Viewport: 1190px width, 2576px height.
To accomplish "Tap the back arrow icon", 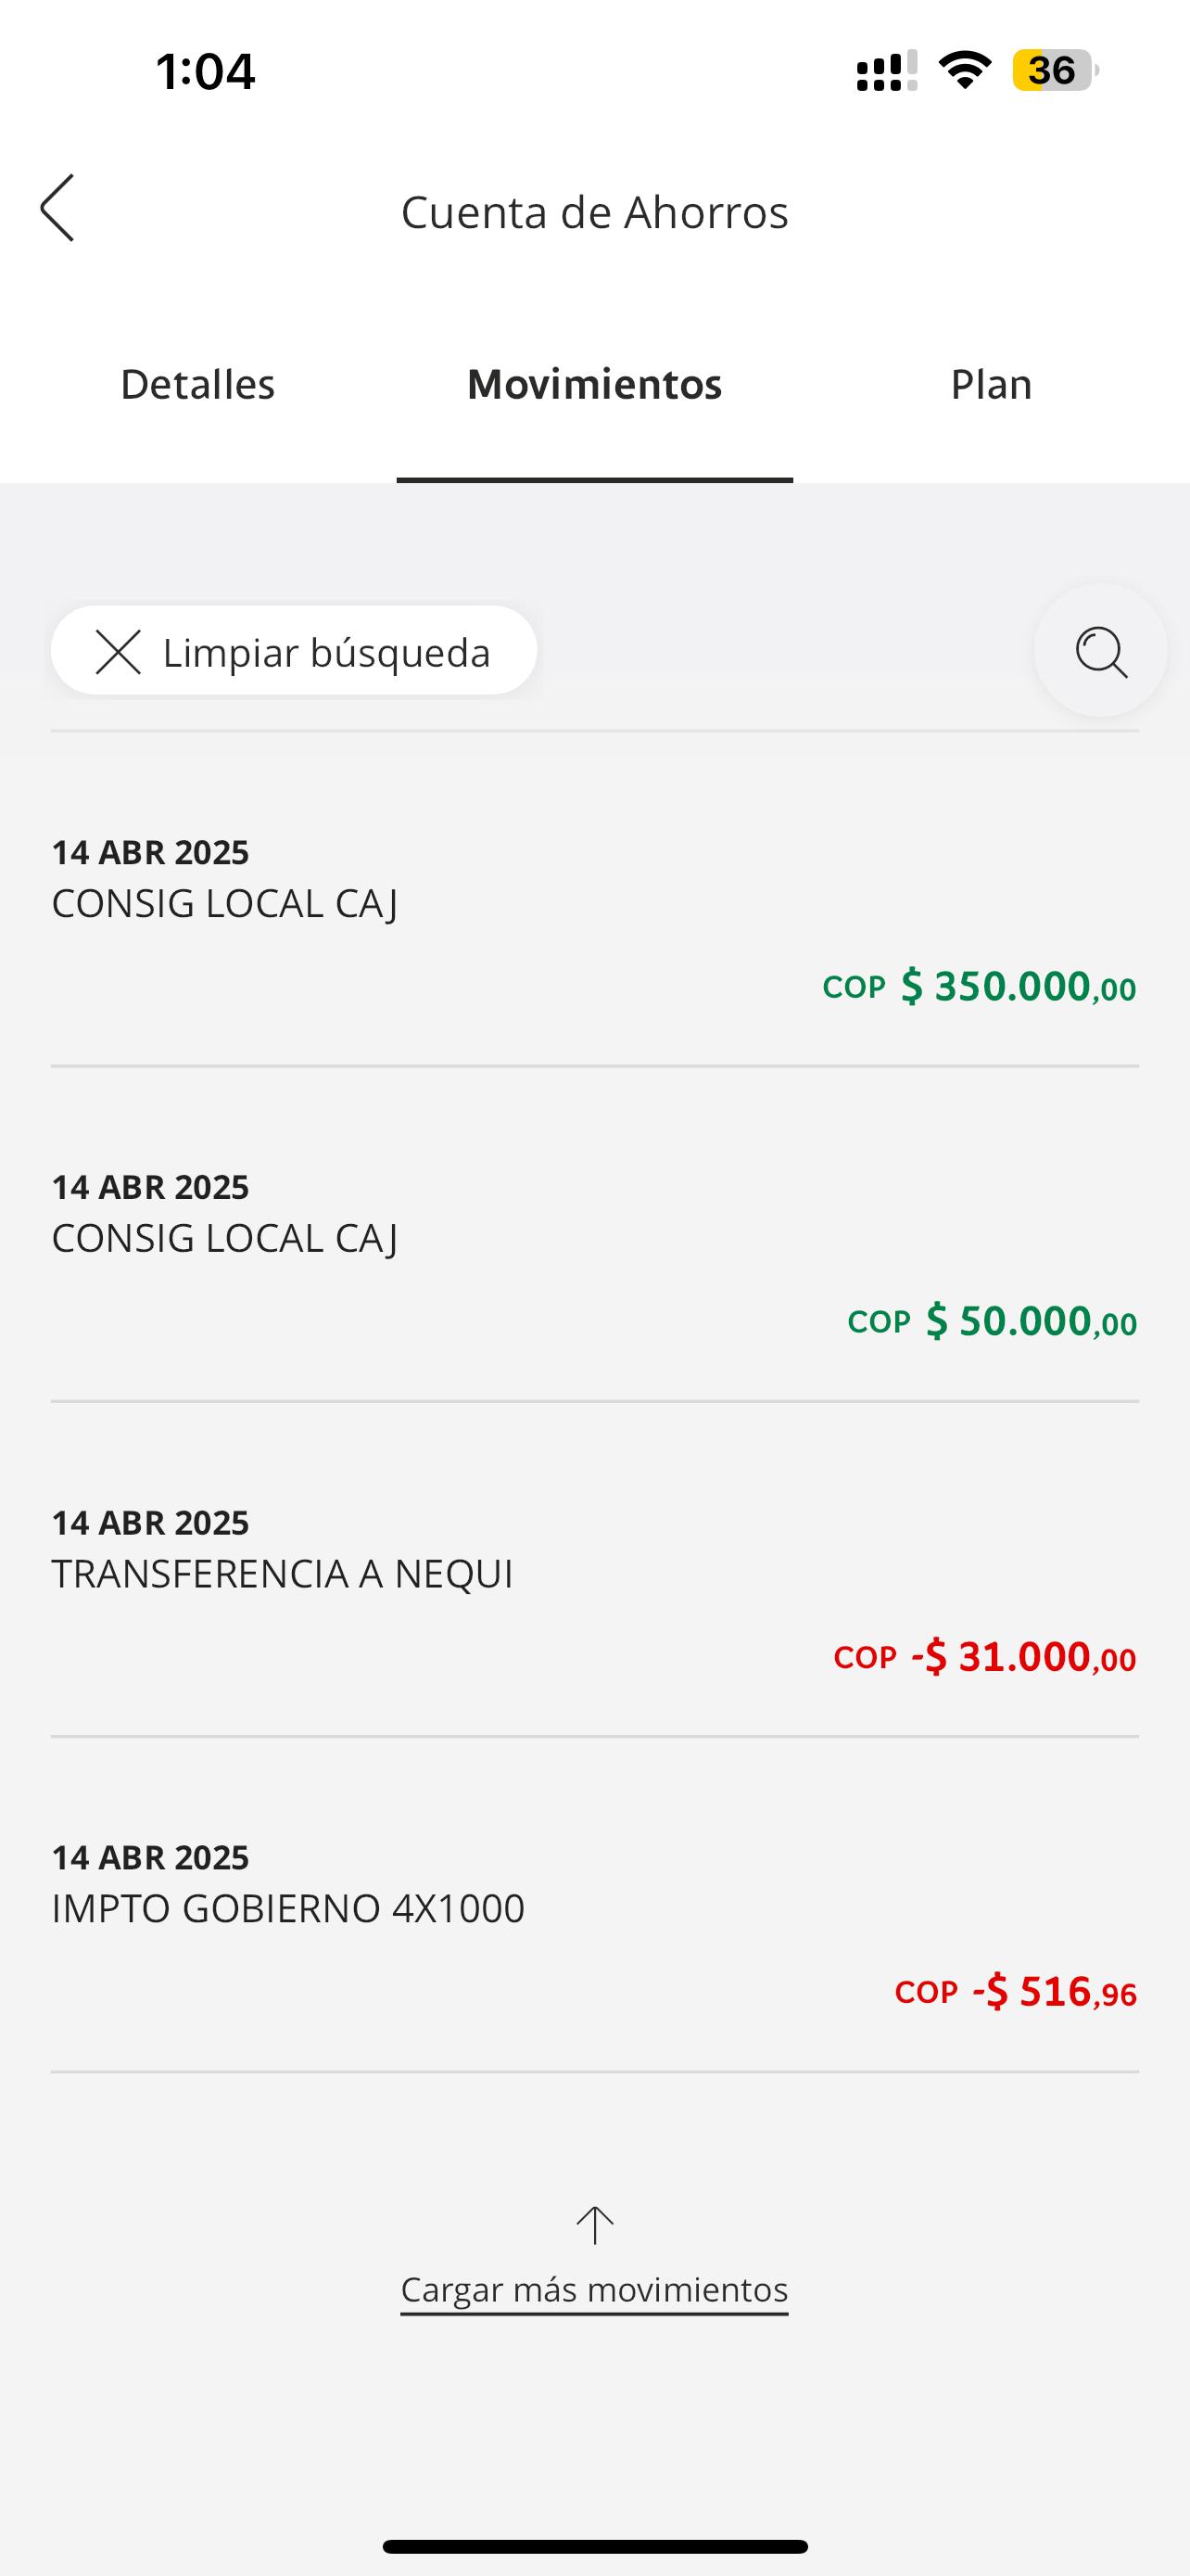I will coord(58,208).
